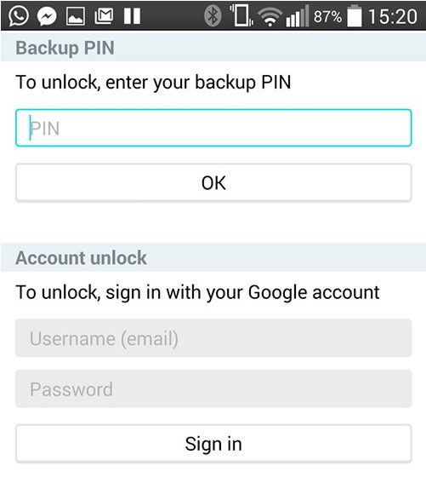Tap the 15:20 status bar clock
Image resolution: width=426 pixels, height=483 pixels.
(393, 16)
